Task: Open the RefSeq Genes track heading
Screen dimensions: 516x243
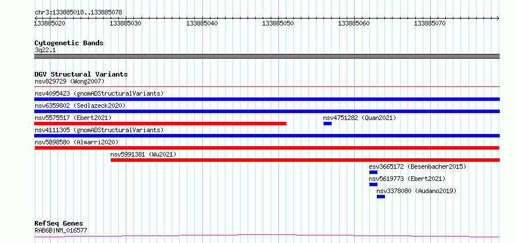Action: (59, 224)
